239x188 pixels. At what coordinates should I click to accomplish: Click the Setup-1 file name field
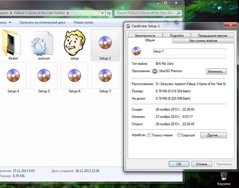189,51
